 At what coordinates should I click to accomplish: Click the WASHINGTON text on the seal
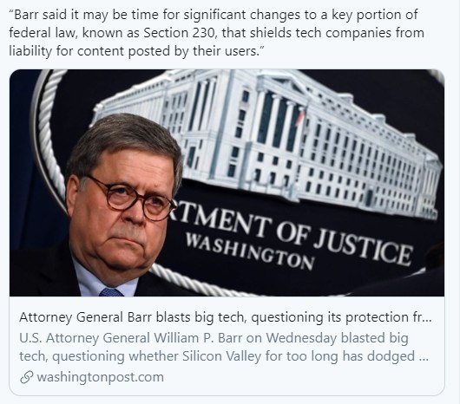(x=250, y=251)
